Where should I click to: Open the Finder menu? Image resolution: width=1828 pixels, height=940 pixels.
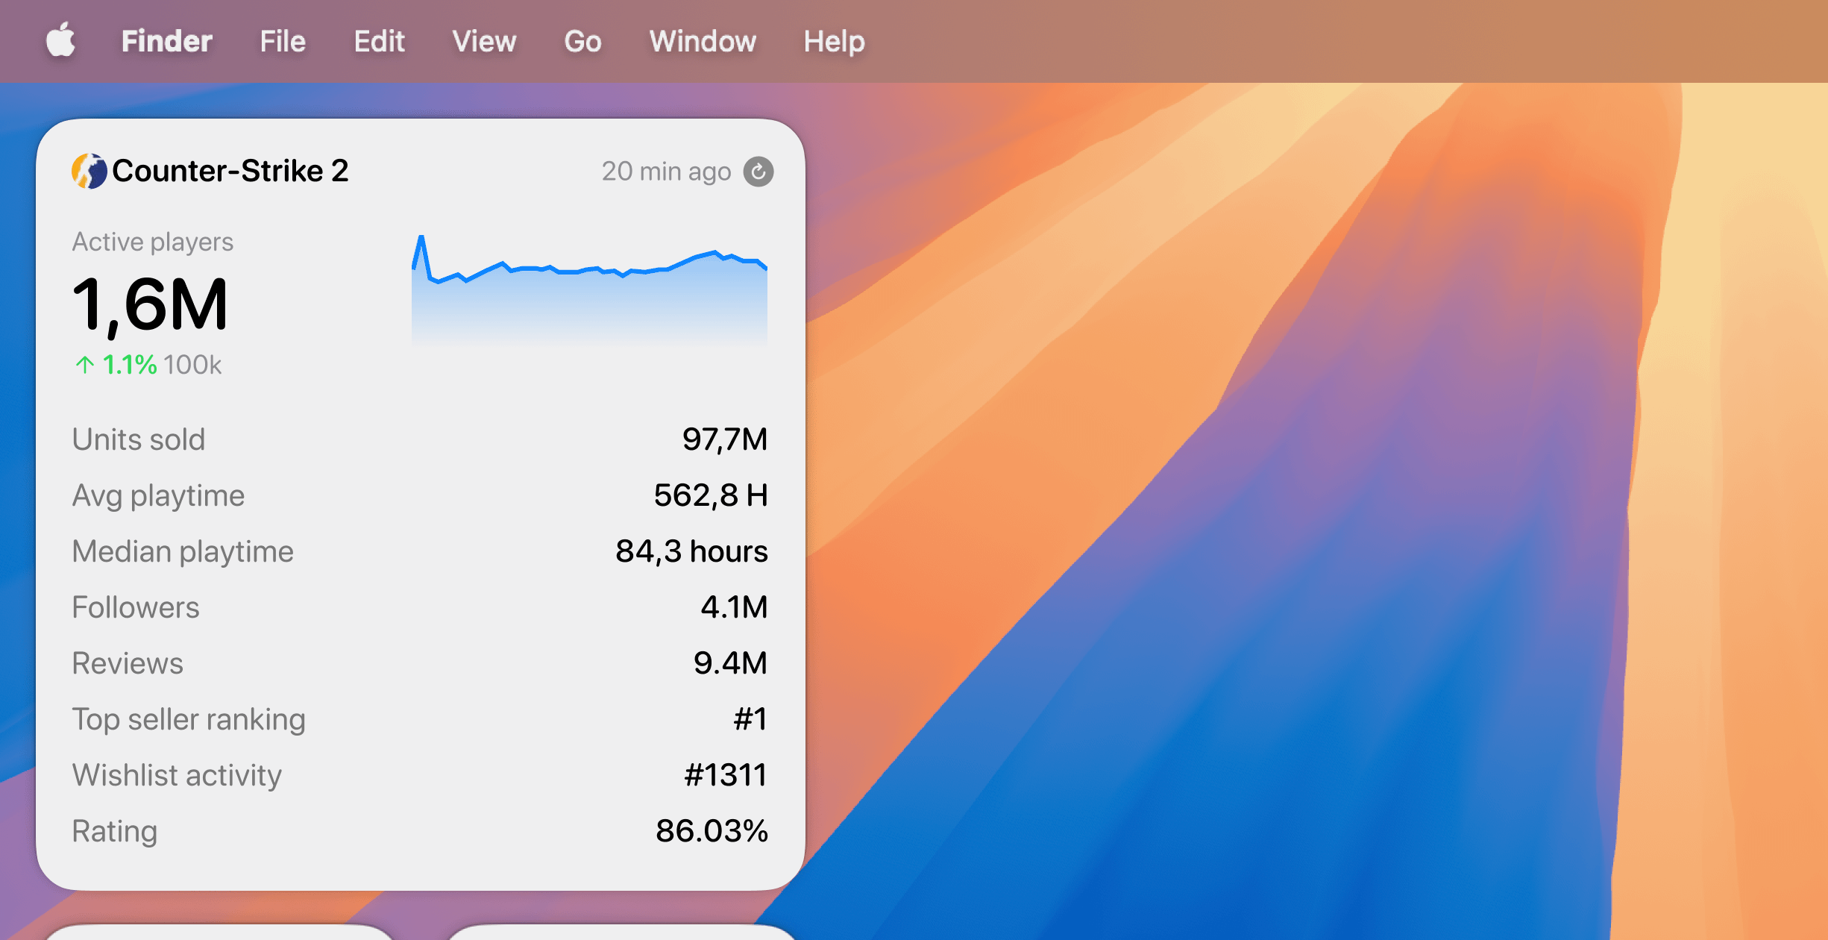click(166, 41)
